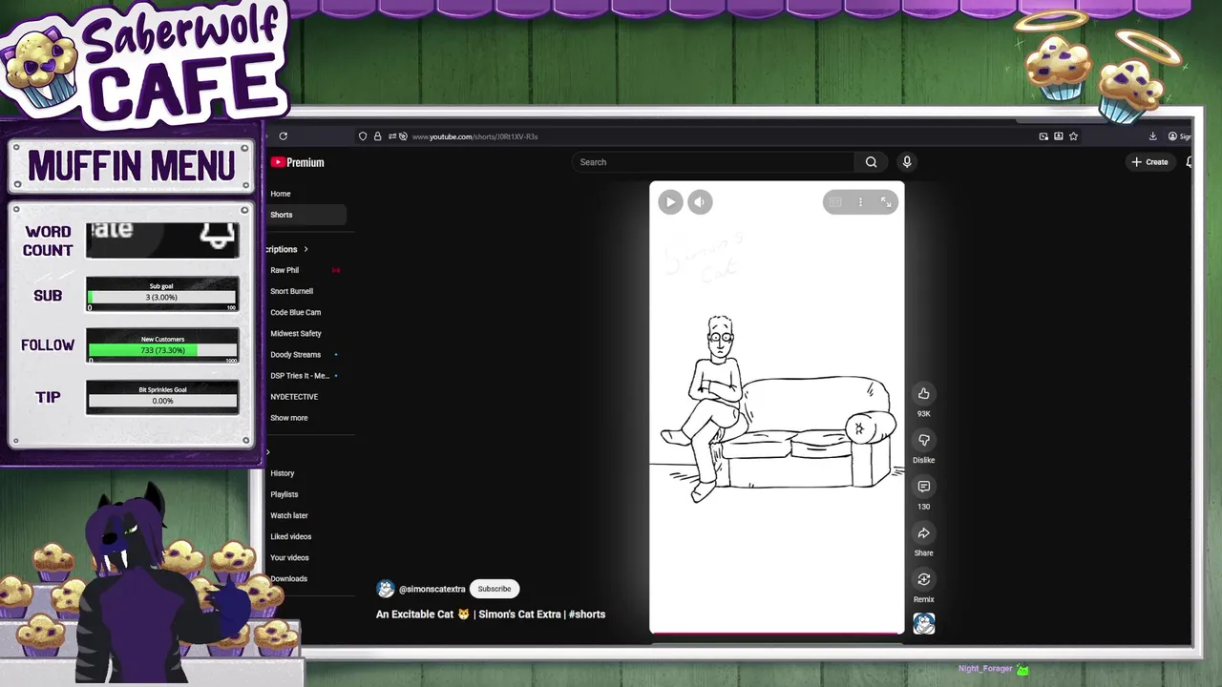Remix this Short
The height and width of the screenshot is (687, 1222).
(x=923, y=579)
